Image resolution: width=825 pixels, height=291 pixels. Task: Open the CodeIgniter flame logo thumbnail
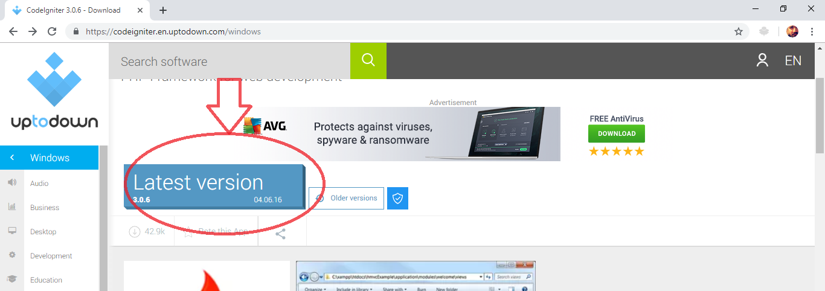tap(207, 276)
